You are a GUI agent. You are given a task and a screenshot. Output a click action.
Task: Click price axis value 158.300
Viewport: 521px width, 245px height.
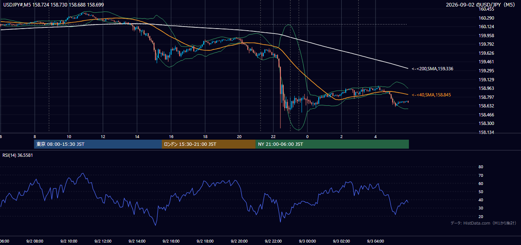[486, 124]
